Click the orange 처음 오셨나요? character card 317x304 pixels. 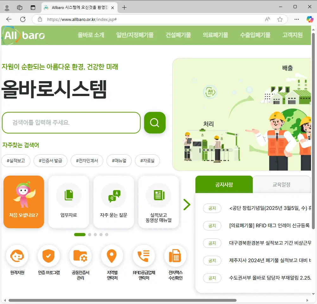pos(23,202)
